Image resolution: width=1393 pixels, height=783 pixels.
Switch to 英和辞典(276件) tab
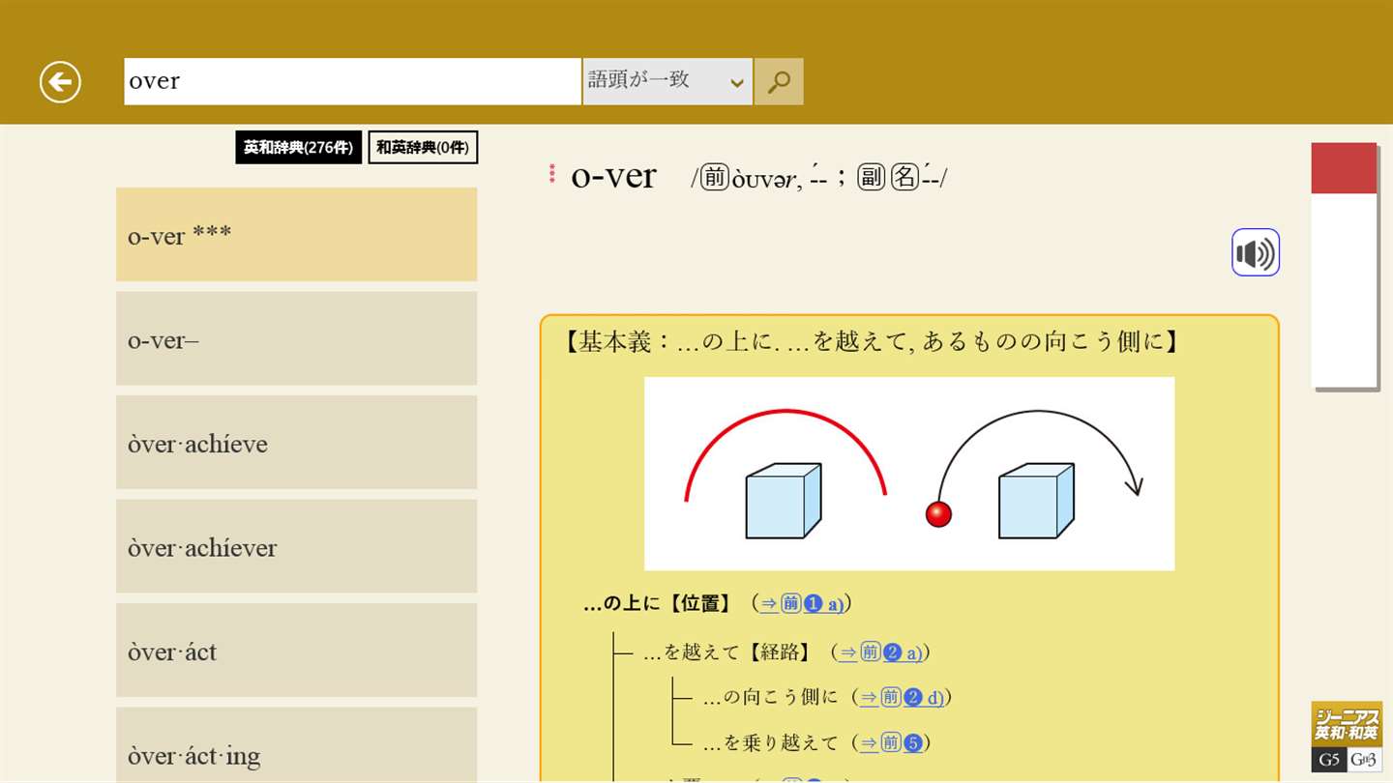(299, 148)
